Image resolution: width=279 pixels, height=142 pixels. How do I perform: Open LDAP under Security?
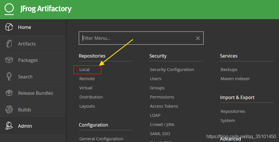point(155,115)
